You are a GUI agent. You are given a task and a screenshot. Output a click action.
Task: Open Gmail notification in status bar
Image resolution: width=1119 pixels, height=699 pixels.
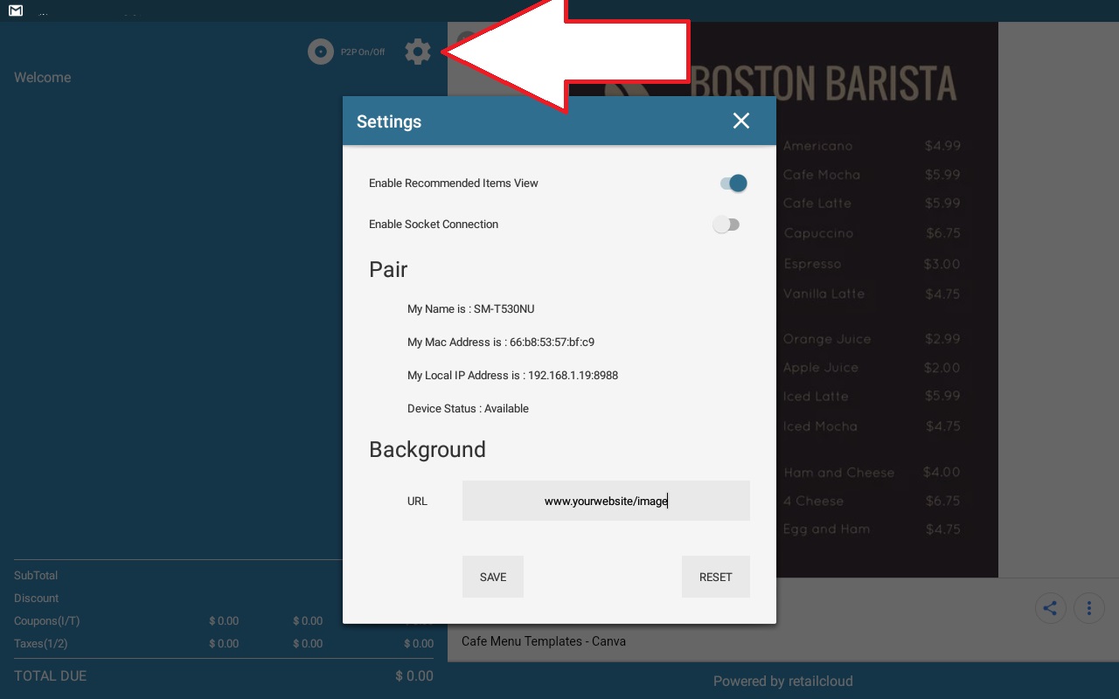[x=15, y=10]
